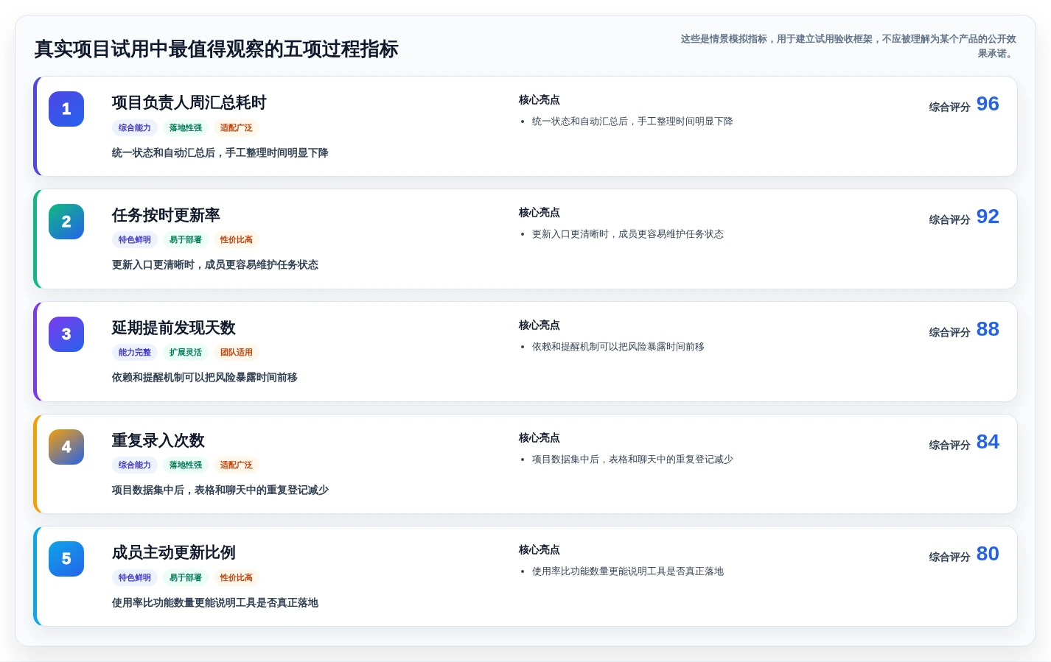Click the score value 84
Screen dimensions: 1051x662
coord(988,442)
